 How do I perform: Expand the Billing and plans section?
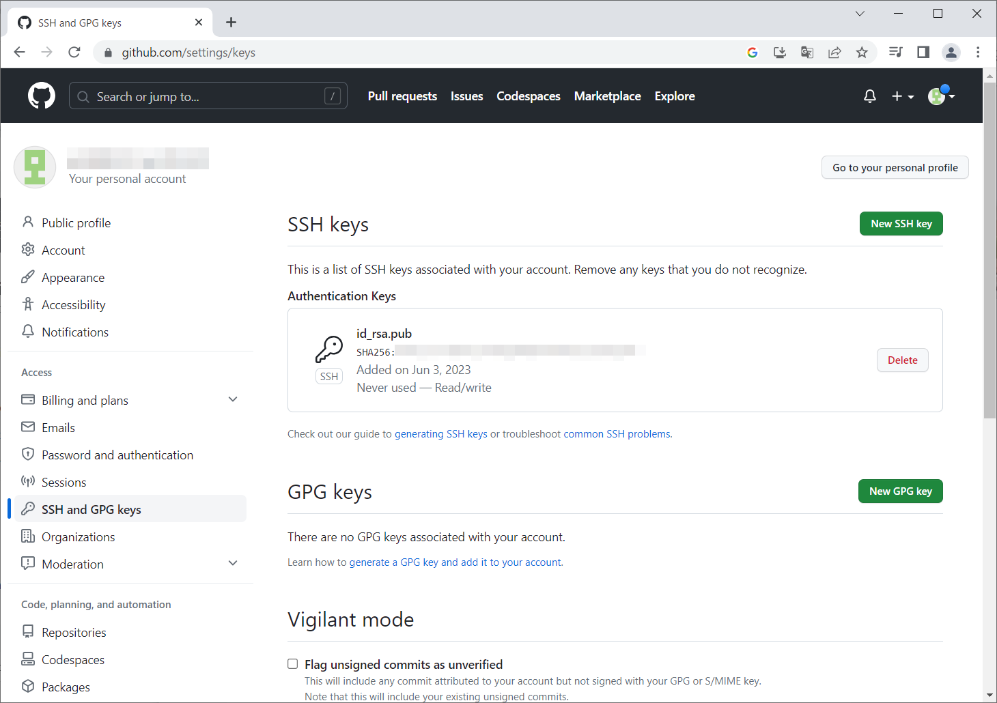click(233, 400)
